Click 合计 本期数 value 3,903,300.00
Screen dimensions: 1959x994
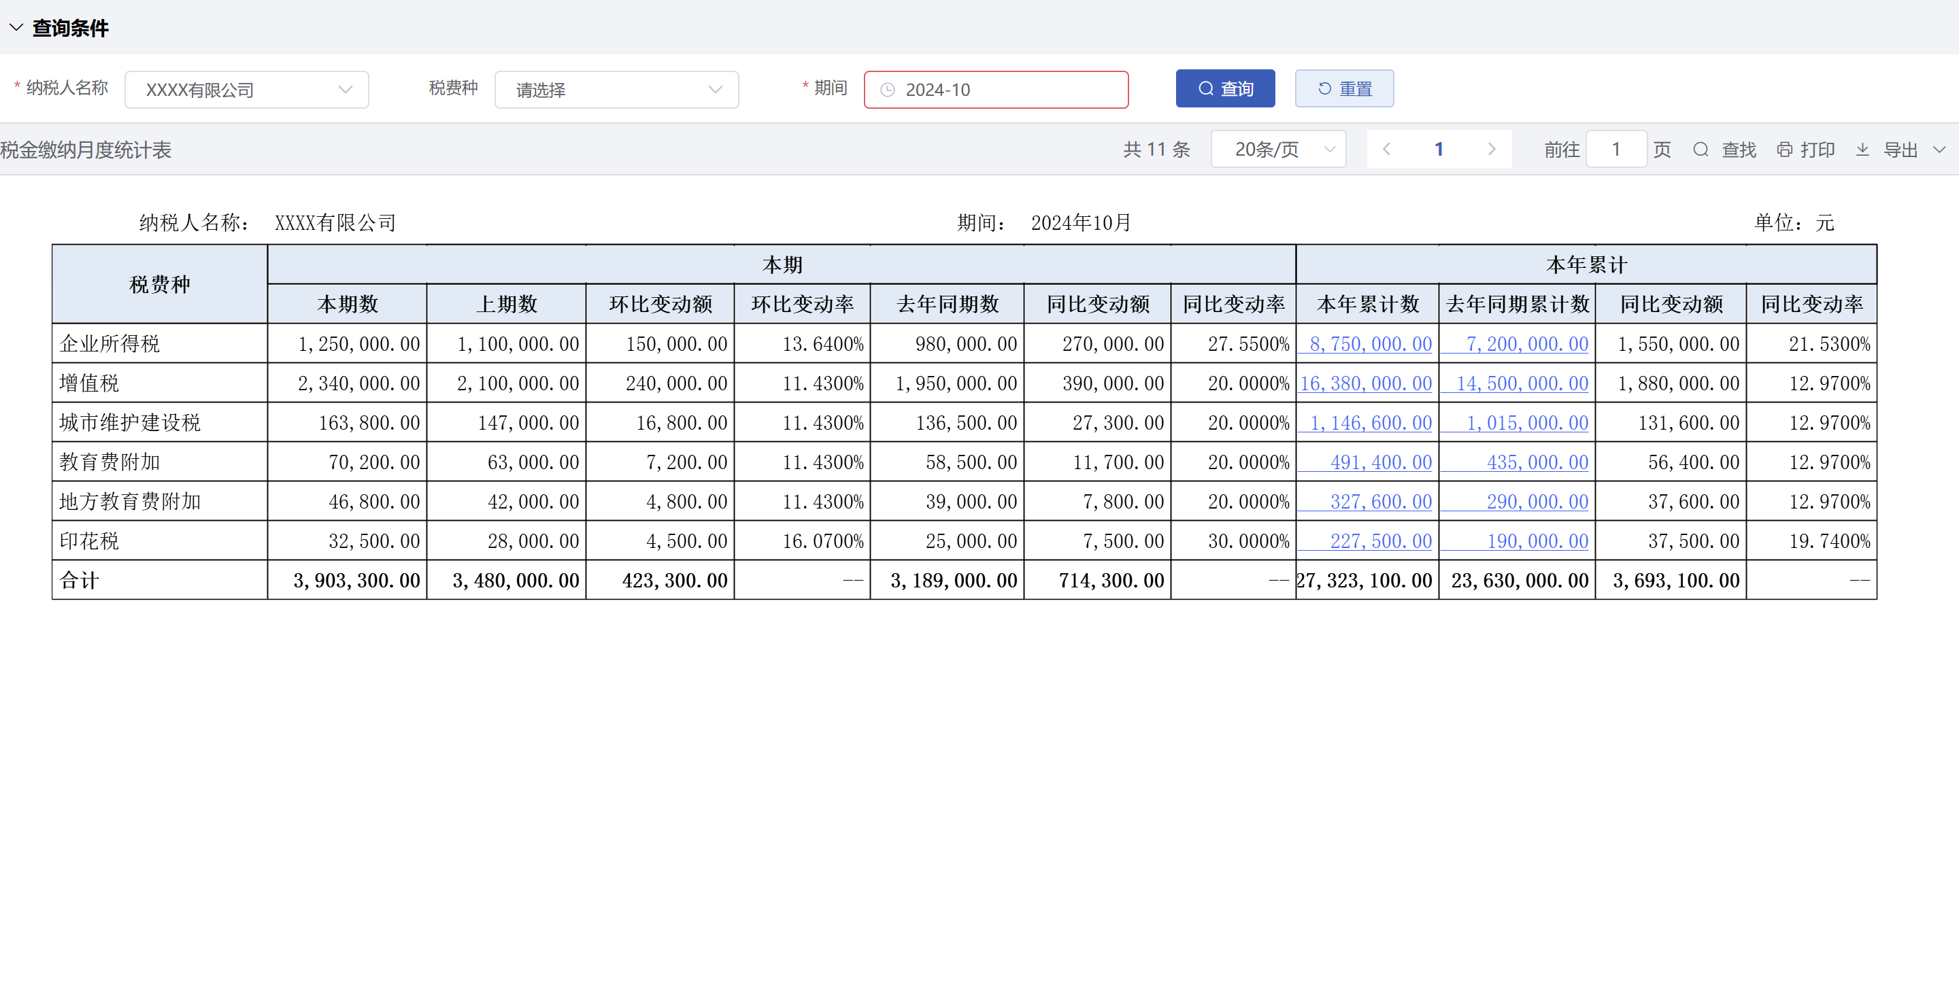tap(356, 581)
